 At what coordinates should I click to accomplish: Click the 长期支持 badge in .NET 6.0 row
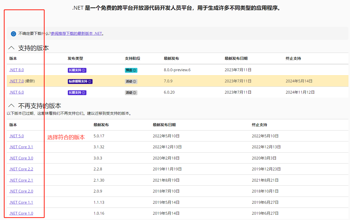(77, 93)
